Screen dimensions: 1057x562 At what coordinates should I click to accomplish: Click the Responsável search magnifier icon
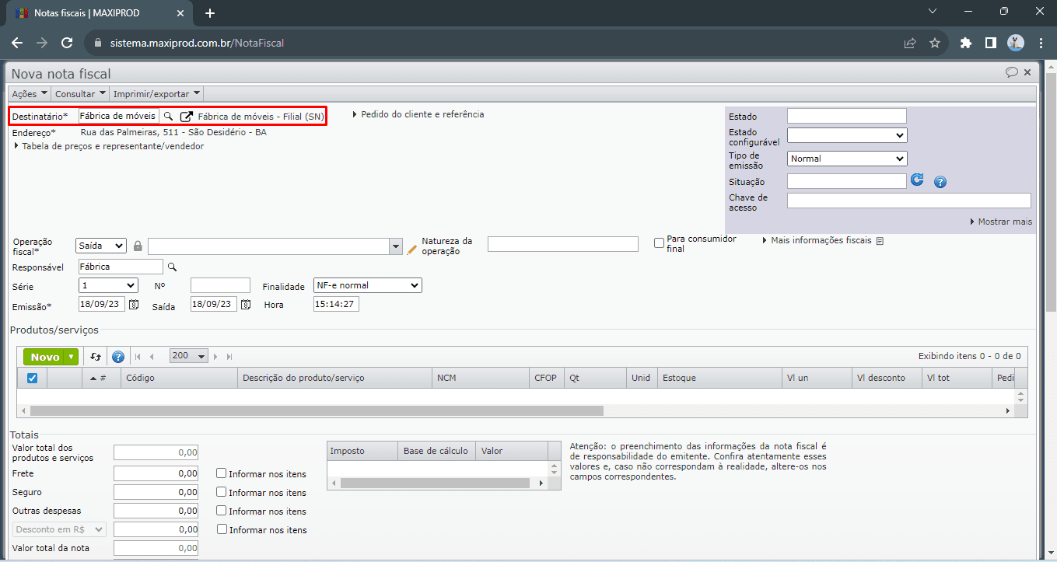pos(173,267)
